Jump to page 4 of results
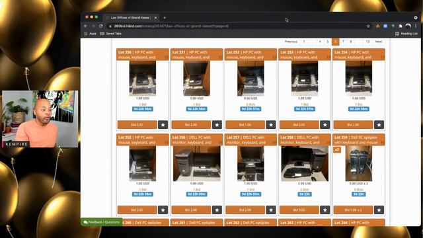The width and height of the screenshot is (423, 238). coord(320,42)
